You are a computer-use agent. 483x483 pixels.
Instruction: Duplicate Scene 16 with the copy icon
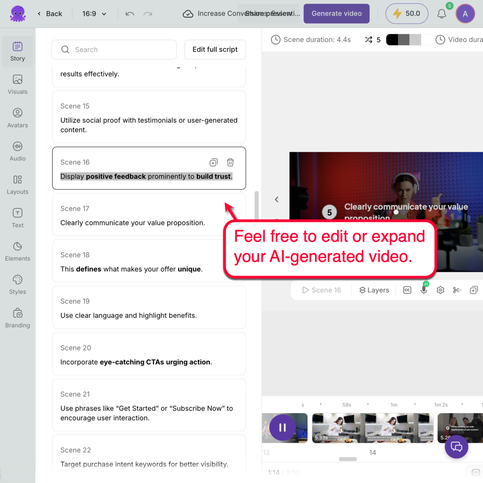coord(214,162)
